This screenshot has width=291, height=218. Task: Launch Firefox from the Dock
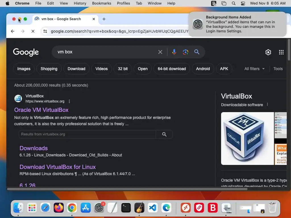(x=59, y=207)
